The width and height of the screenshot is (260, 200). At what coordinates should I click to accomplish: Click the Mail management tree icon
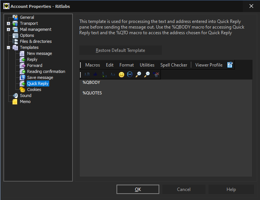[15, 29]
